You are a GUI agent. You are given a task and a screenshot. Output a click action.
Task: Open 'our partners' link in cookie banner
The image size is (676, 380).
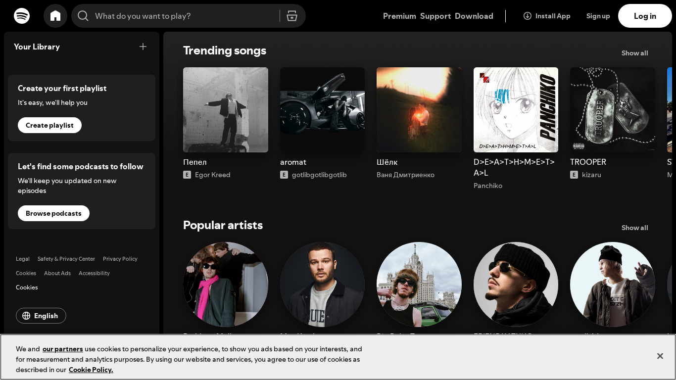pos(63,349)
